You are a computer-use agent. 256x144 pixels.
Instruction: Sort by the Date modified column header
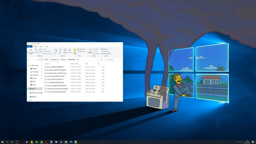(75, 64)
